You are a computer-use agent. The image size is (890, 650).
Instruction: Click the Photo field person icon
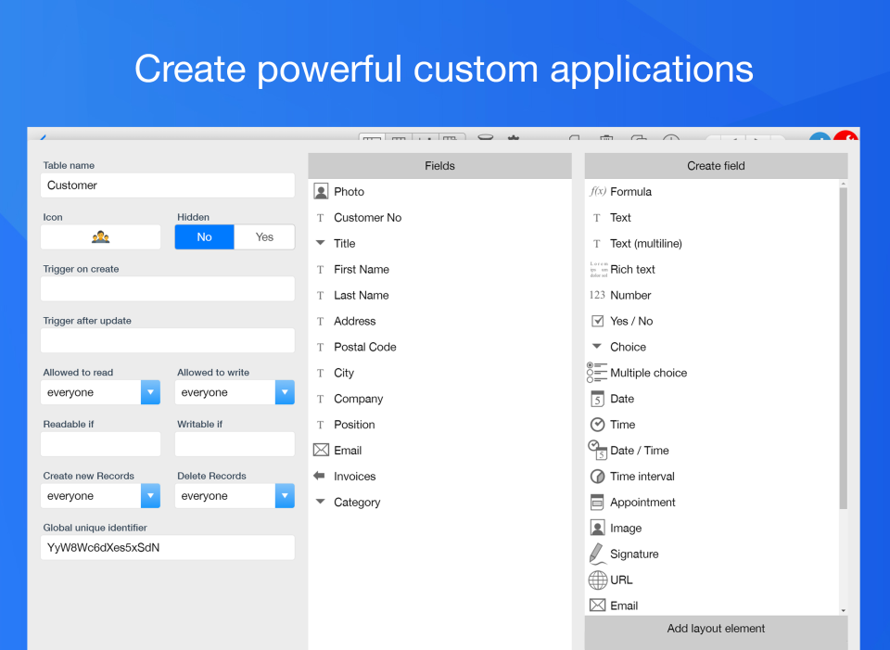(x=321, y=191)
